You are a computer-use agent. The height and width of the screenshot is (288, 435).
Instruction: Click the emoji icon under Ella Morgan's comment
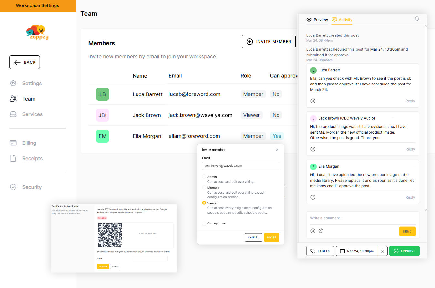click(x=313, y=197)
